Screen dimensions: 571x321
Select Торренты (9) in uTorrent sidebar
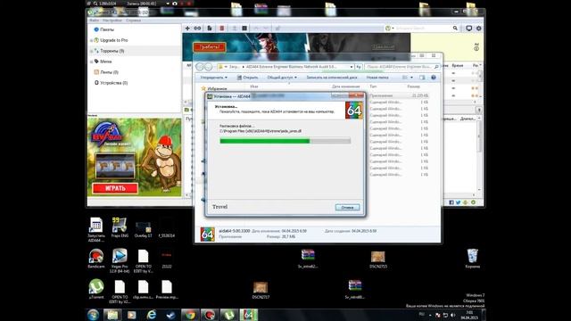[x=112, y=51]
